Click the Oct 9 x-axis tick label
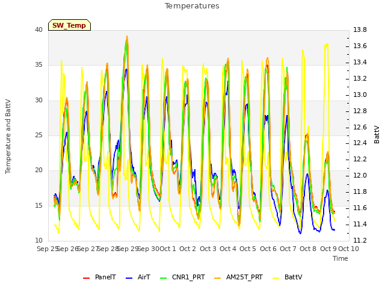 pyautogui.click(x=328, y=249)
